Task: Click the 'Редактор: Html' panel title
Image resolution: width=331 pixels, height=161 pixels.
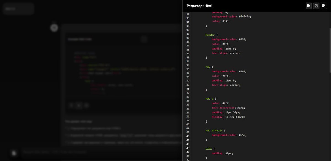Action: tap(199, 6)
